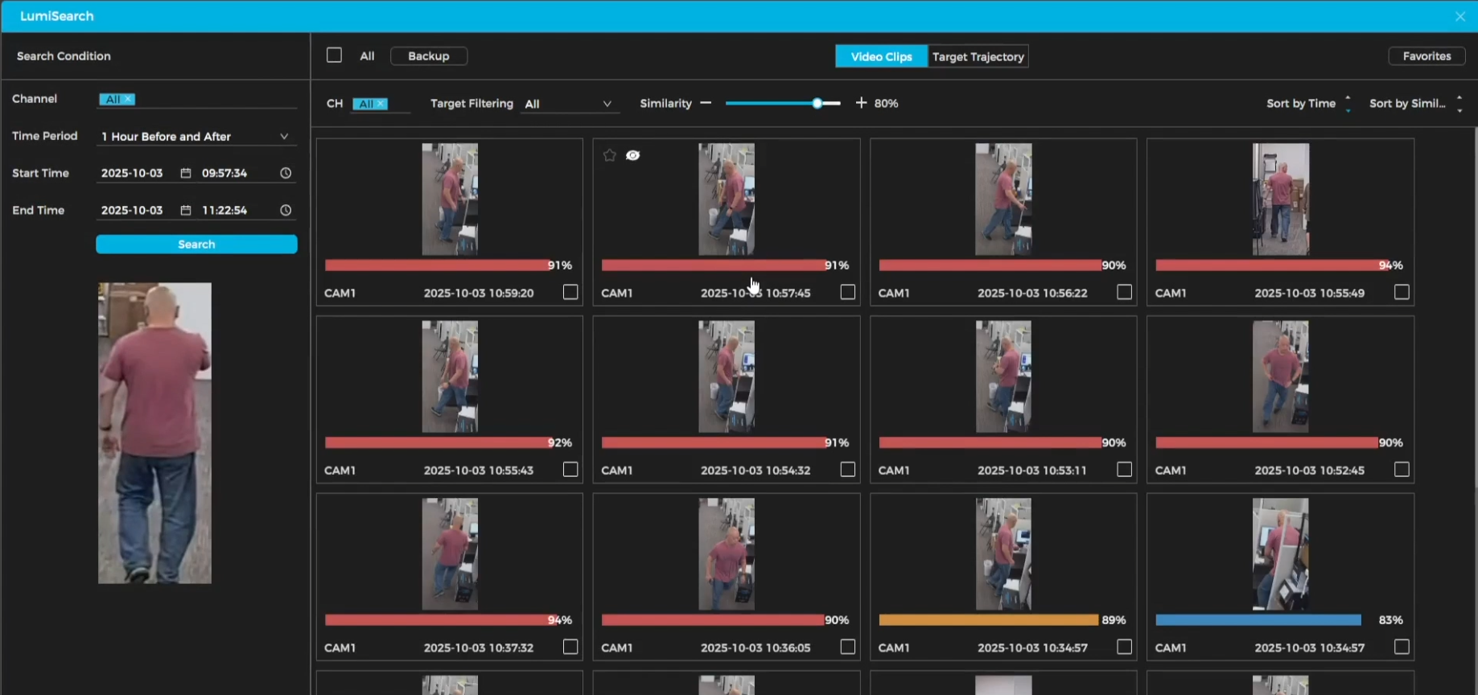Image resolution: width=1478 pixels, height=695 pixels.
Task: Remove the All tag in Channel field
Action: click(x=128, y=99)
